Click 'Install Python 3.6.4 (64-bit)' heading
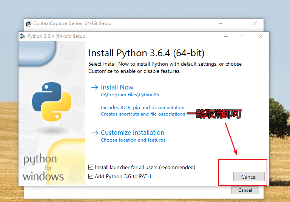This screenshot has width=290, height=202. [x=146, y=53]
